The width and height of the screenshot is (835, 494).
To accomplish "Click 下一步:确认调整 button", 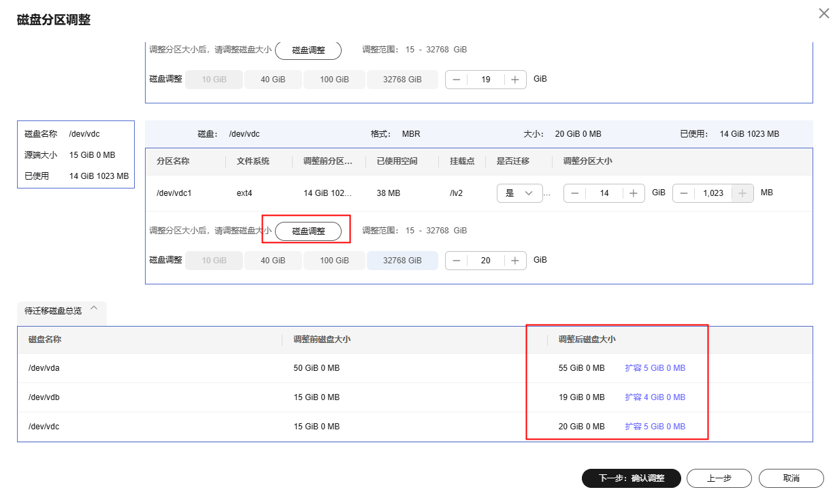I will [631, 478].
